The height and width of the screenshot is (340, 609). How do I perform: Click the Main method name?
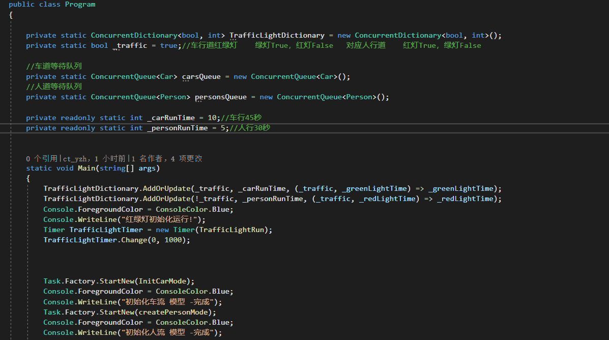88,168
